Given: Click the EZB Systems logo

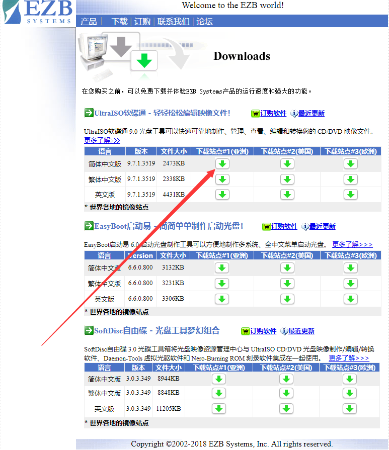Looking at the screenshot, I should [x=38, y=13].
